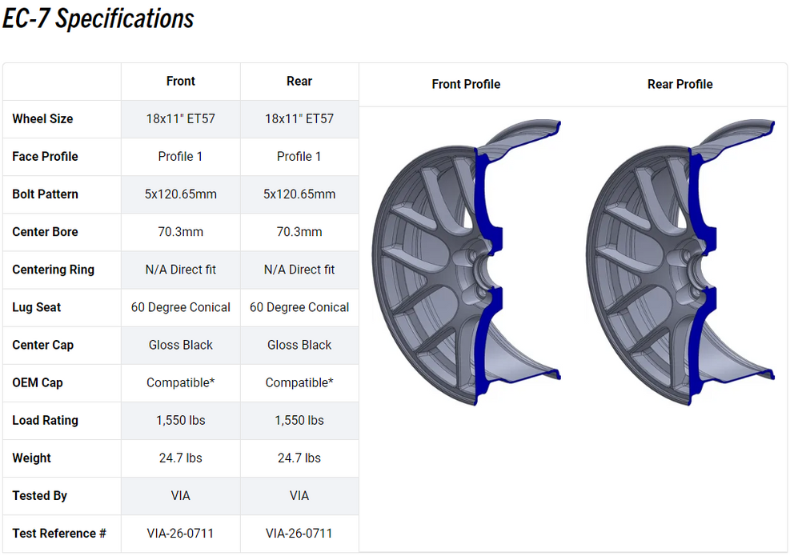Select the EC-7 Specifications heading

pos(98,18)
